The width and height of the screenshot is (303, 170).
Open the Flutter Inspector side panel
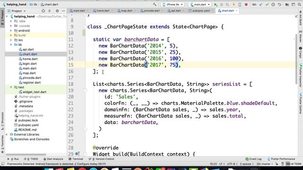pos(301,75)
